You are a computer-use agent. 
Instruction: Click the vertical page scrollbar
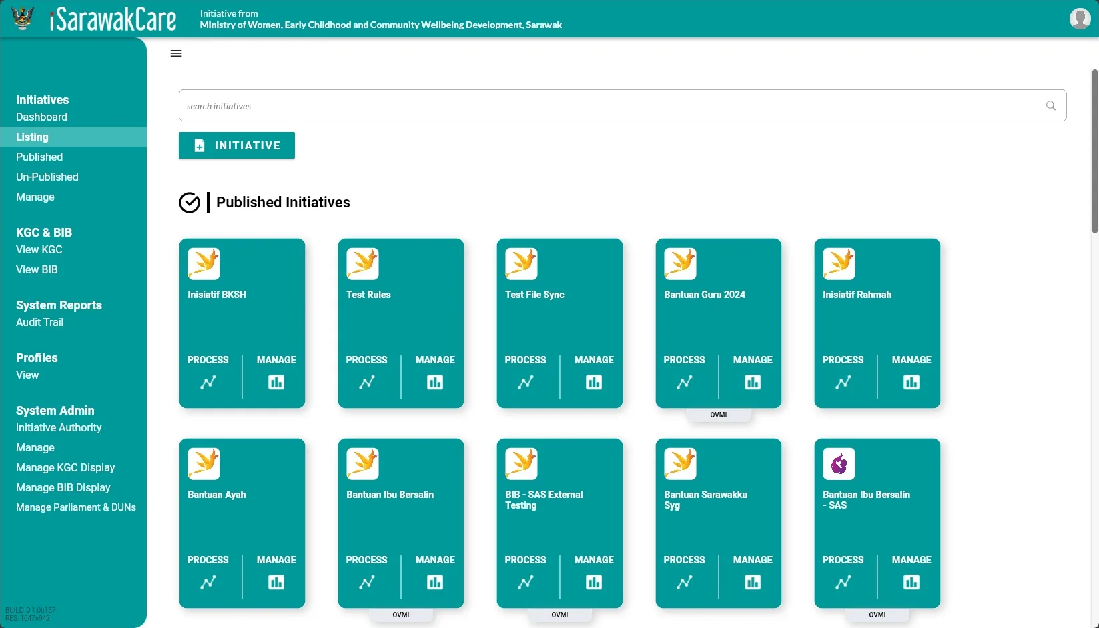click(x=1094, y=151)
